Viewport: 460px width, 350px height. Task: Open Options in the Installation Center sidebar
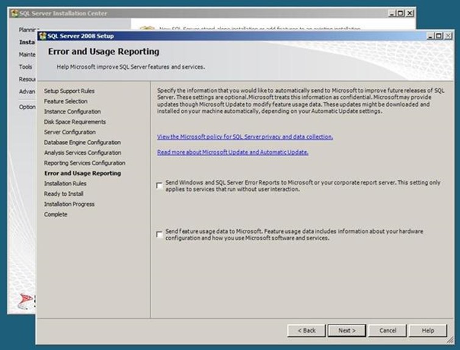(27, 107)
